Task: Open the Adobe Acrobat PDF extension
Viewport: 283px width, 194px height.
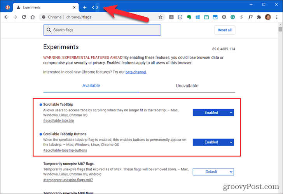Action: point(171,17)
